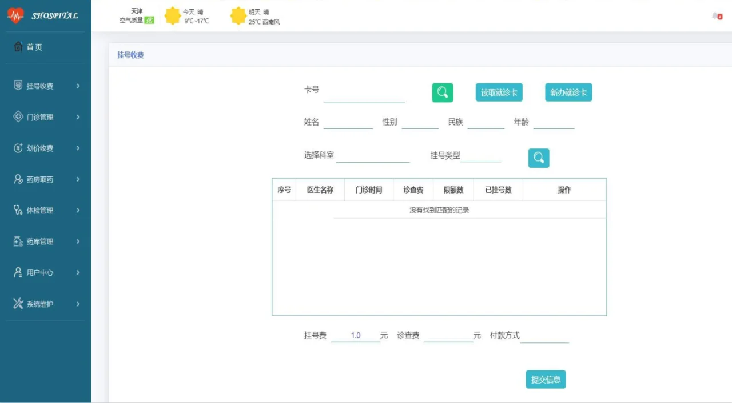Click the 系统维护 tools icon
The height and width of the screenshot is (403, 732).
18,304
